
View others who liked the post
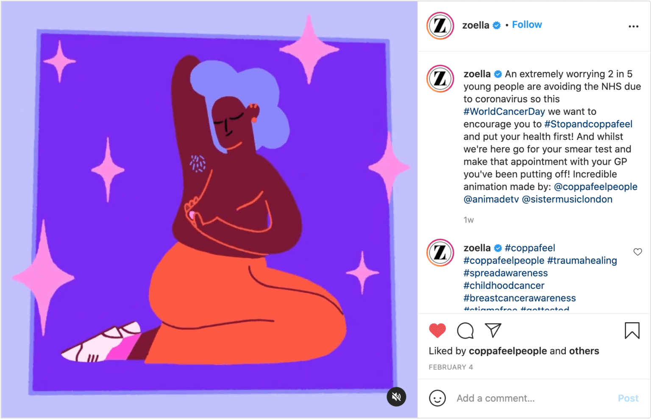(x=584, y=351)
